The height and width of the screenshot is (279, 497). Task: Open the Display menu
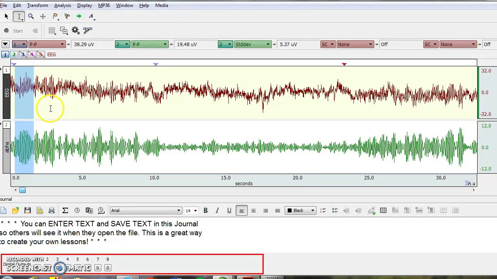(85, 5)
